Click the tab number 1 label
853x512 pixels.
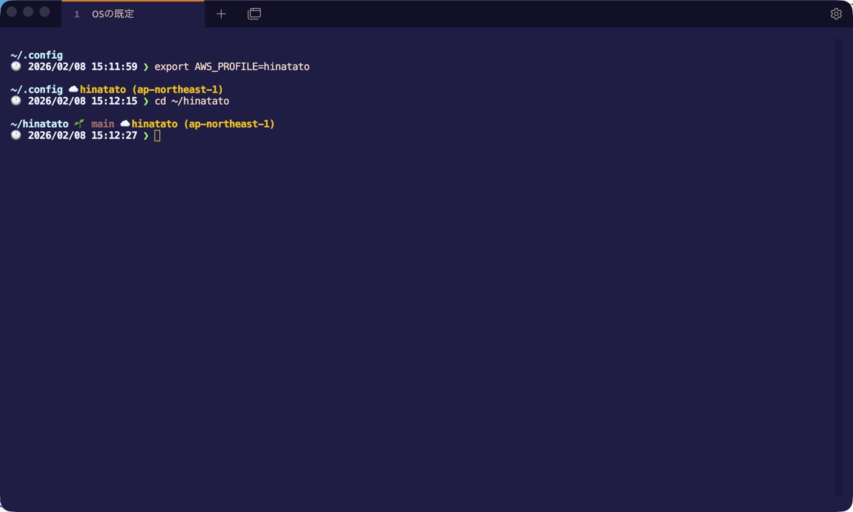[x=77, y=14]
